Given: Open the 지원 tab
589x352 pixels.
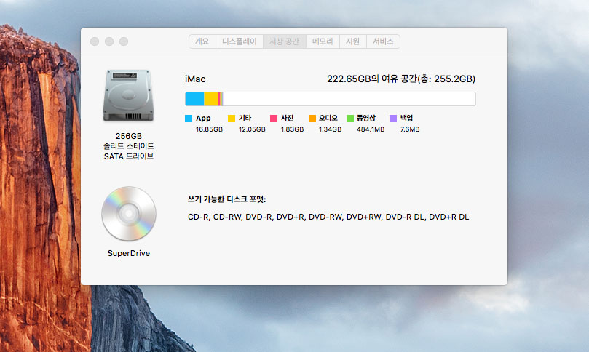Looking at the screenshot, I should tap(353, 41).
